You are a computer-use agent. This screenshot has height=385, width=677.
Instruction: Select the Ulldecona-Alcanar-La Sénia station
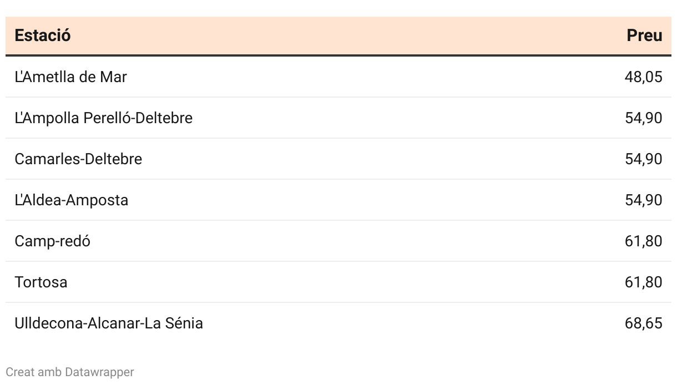coord(109,323)
